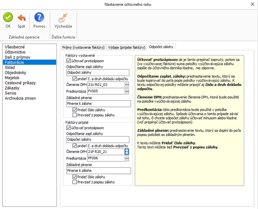258x209 pixels.
Task: Open Predkontácia browse button beside PF006
Action: [x=127, y=158]
